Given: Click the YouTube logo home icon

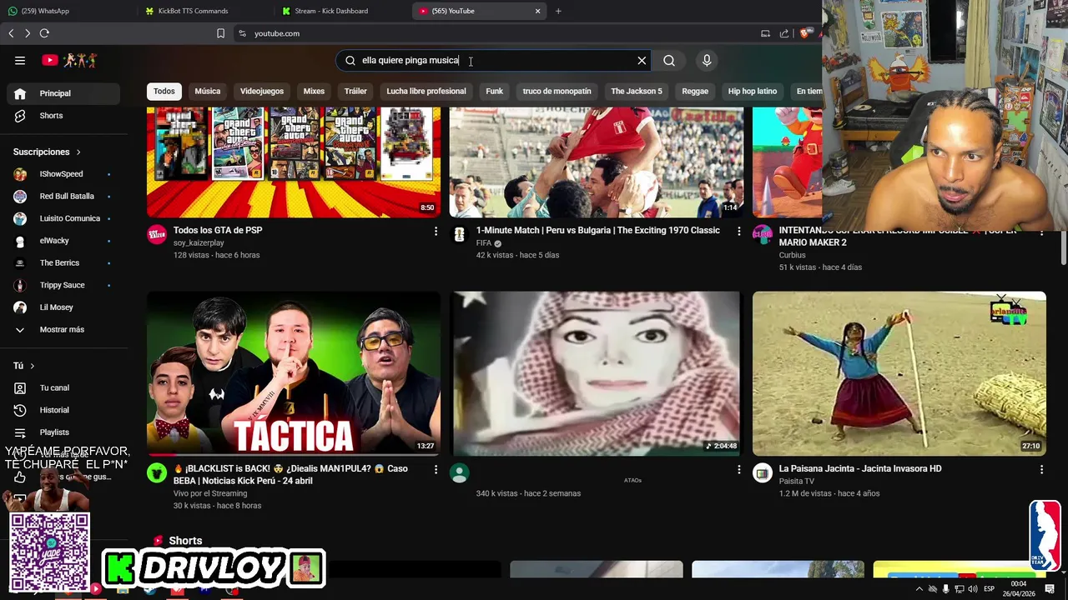Looking at the screenshot, I should pos(50,60).
